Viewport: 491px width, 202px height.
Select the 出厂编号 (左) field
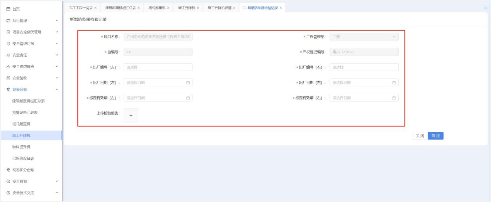tap(158, 67)
